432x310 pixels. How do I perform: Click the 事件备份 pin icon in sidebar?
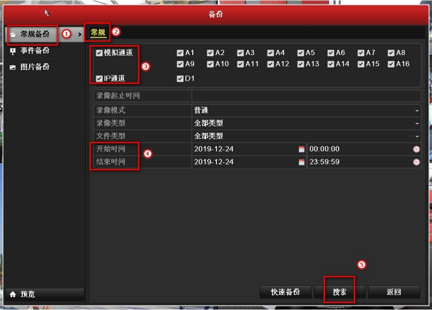click(x=12, y=51)
